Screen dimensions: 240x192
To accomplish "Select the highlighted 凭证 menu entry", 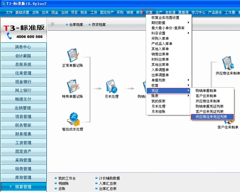I will [x=168, y=91].
